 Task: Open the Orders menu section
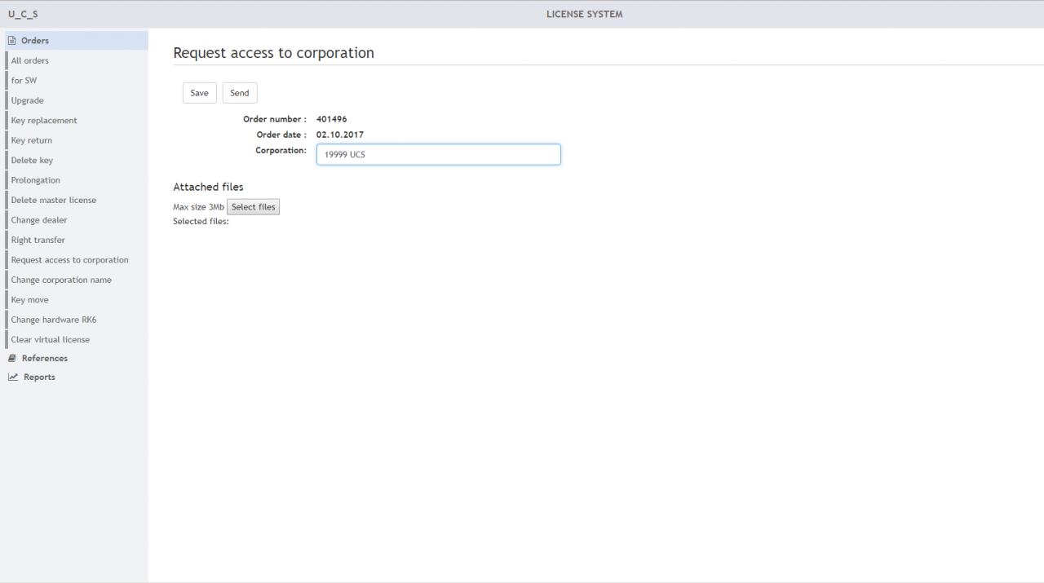coord(77,41)
